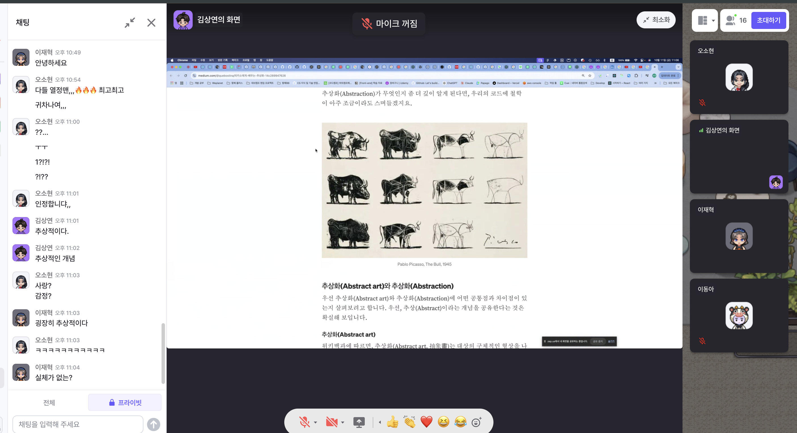Open microphone options dropdown arrow
Viewport: 797px width, 433px height.
tap(315, 422)
